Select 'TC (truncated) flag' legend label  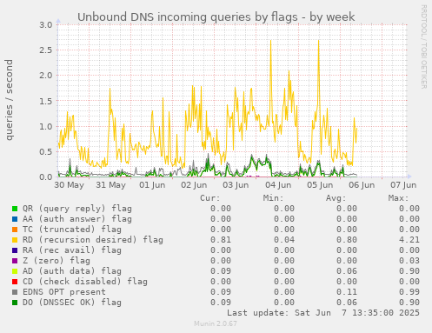click(x=72, y=230)
